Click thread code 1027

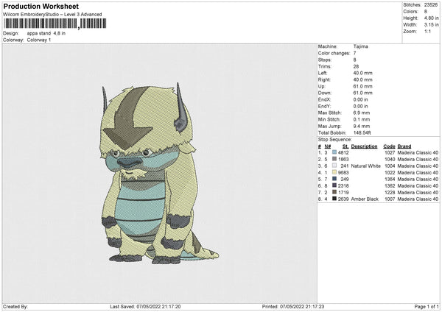390,153
